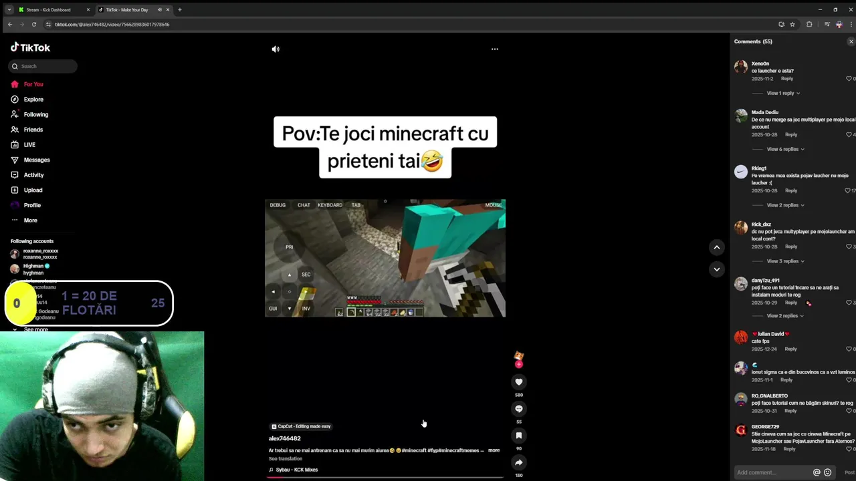Image resolution: width=856 pixels, height=481 pixels.
Task: Click the CapCut editing made easy tag
Action: point(301,426)
